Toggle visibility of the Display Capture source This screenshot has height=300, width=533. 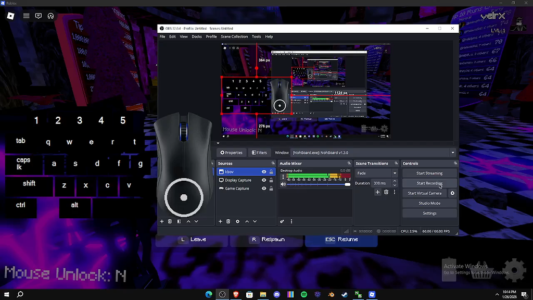point(264,180)
